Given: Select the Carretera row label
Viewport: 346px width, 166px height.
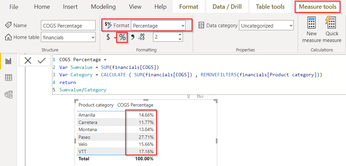Looking at the screenshot, I should [88, 122].
